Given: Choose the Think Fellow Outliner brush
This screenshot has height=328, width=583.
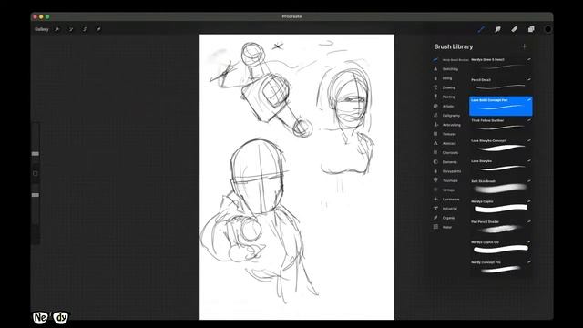Looking at the screenshot, I should pyautogui.click(x=500, y=126).
